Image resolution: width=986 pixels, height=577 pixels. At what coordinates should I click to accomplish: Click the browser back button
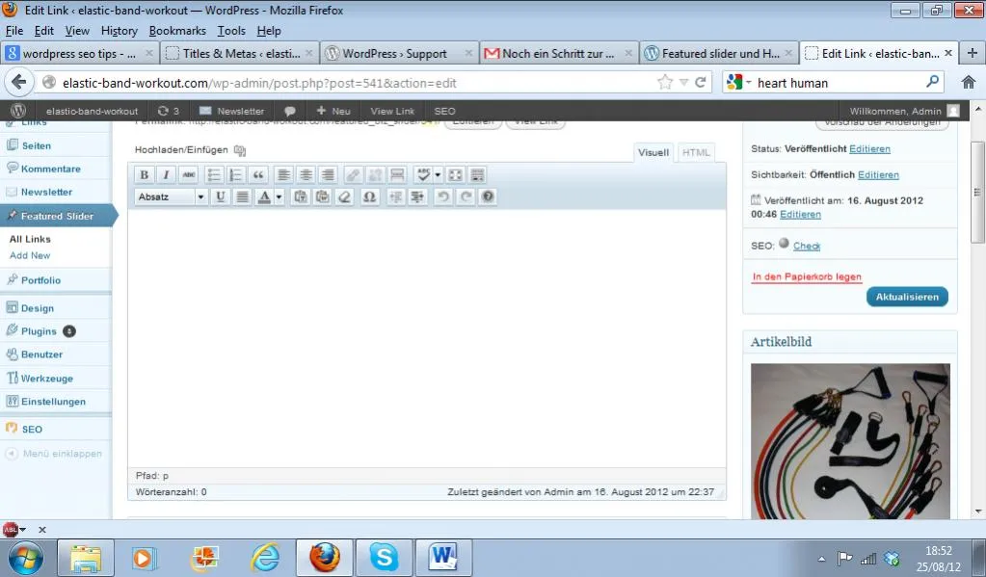(x=19, y=82)
